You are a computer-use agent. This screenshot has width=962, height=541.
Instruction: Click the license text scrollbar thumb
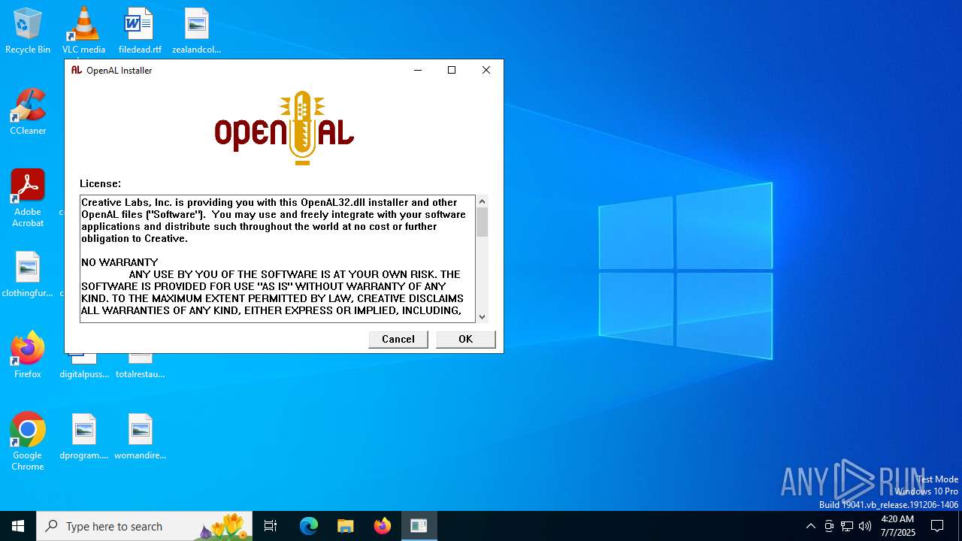482,222
